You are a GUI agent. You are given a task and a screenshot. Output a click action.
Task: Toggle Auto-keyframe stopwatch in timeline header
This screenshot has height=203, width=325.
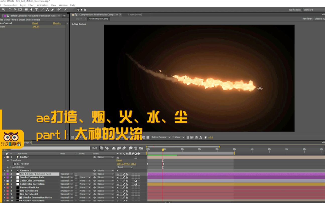136,148
